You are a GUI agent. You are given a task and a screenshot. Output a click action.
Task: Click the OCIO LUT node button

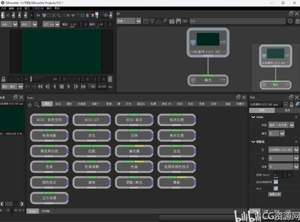[92, 120]
